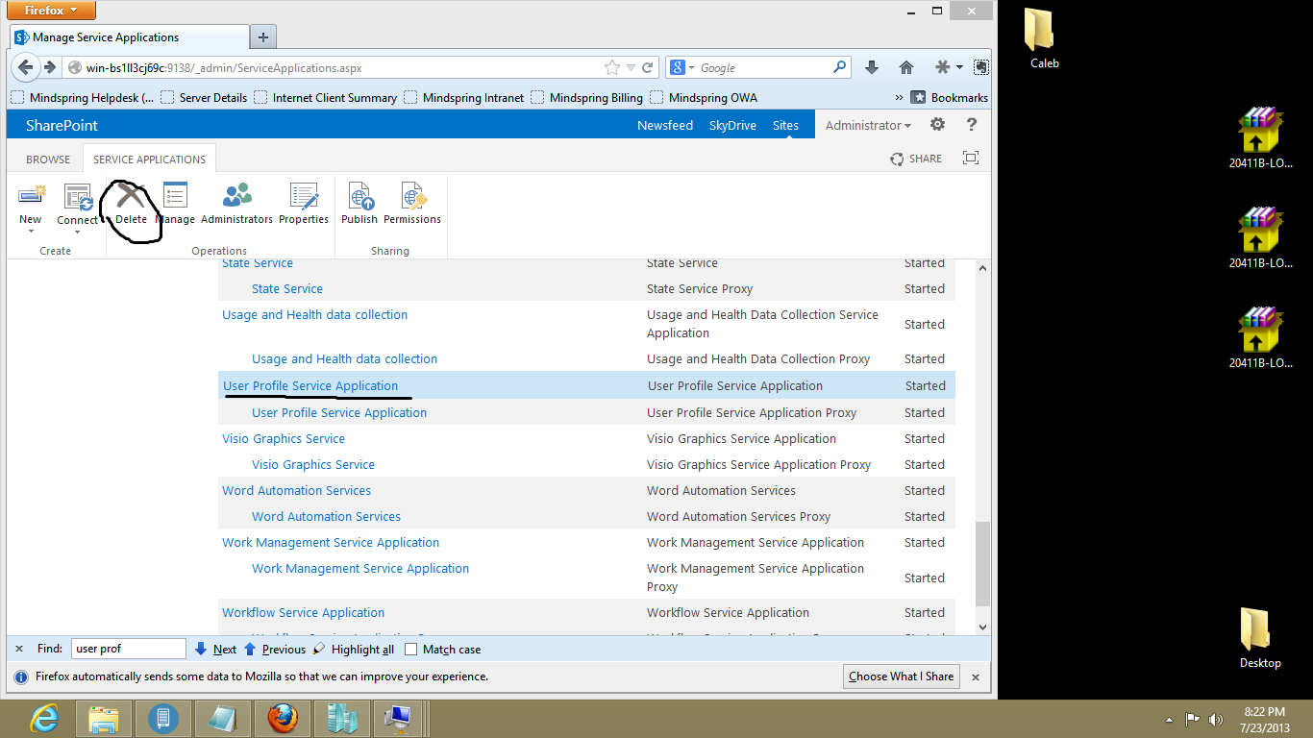Open the Bookmarks menu button
This screenshot has width=1313, height=738.
point(950,97)
